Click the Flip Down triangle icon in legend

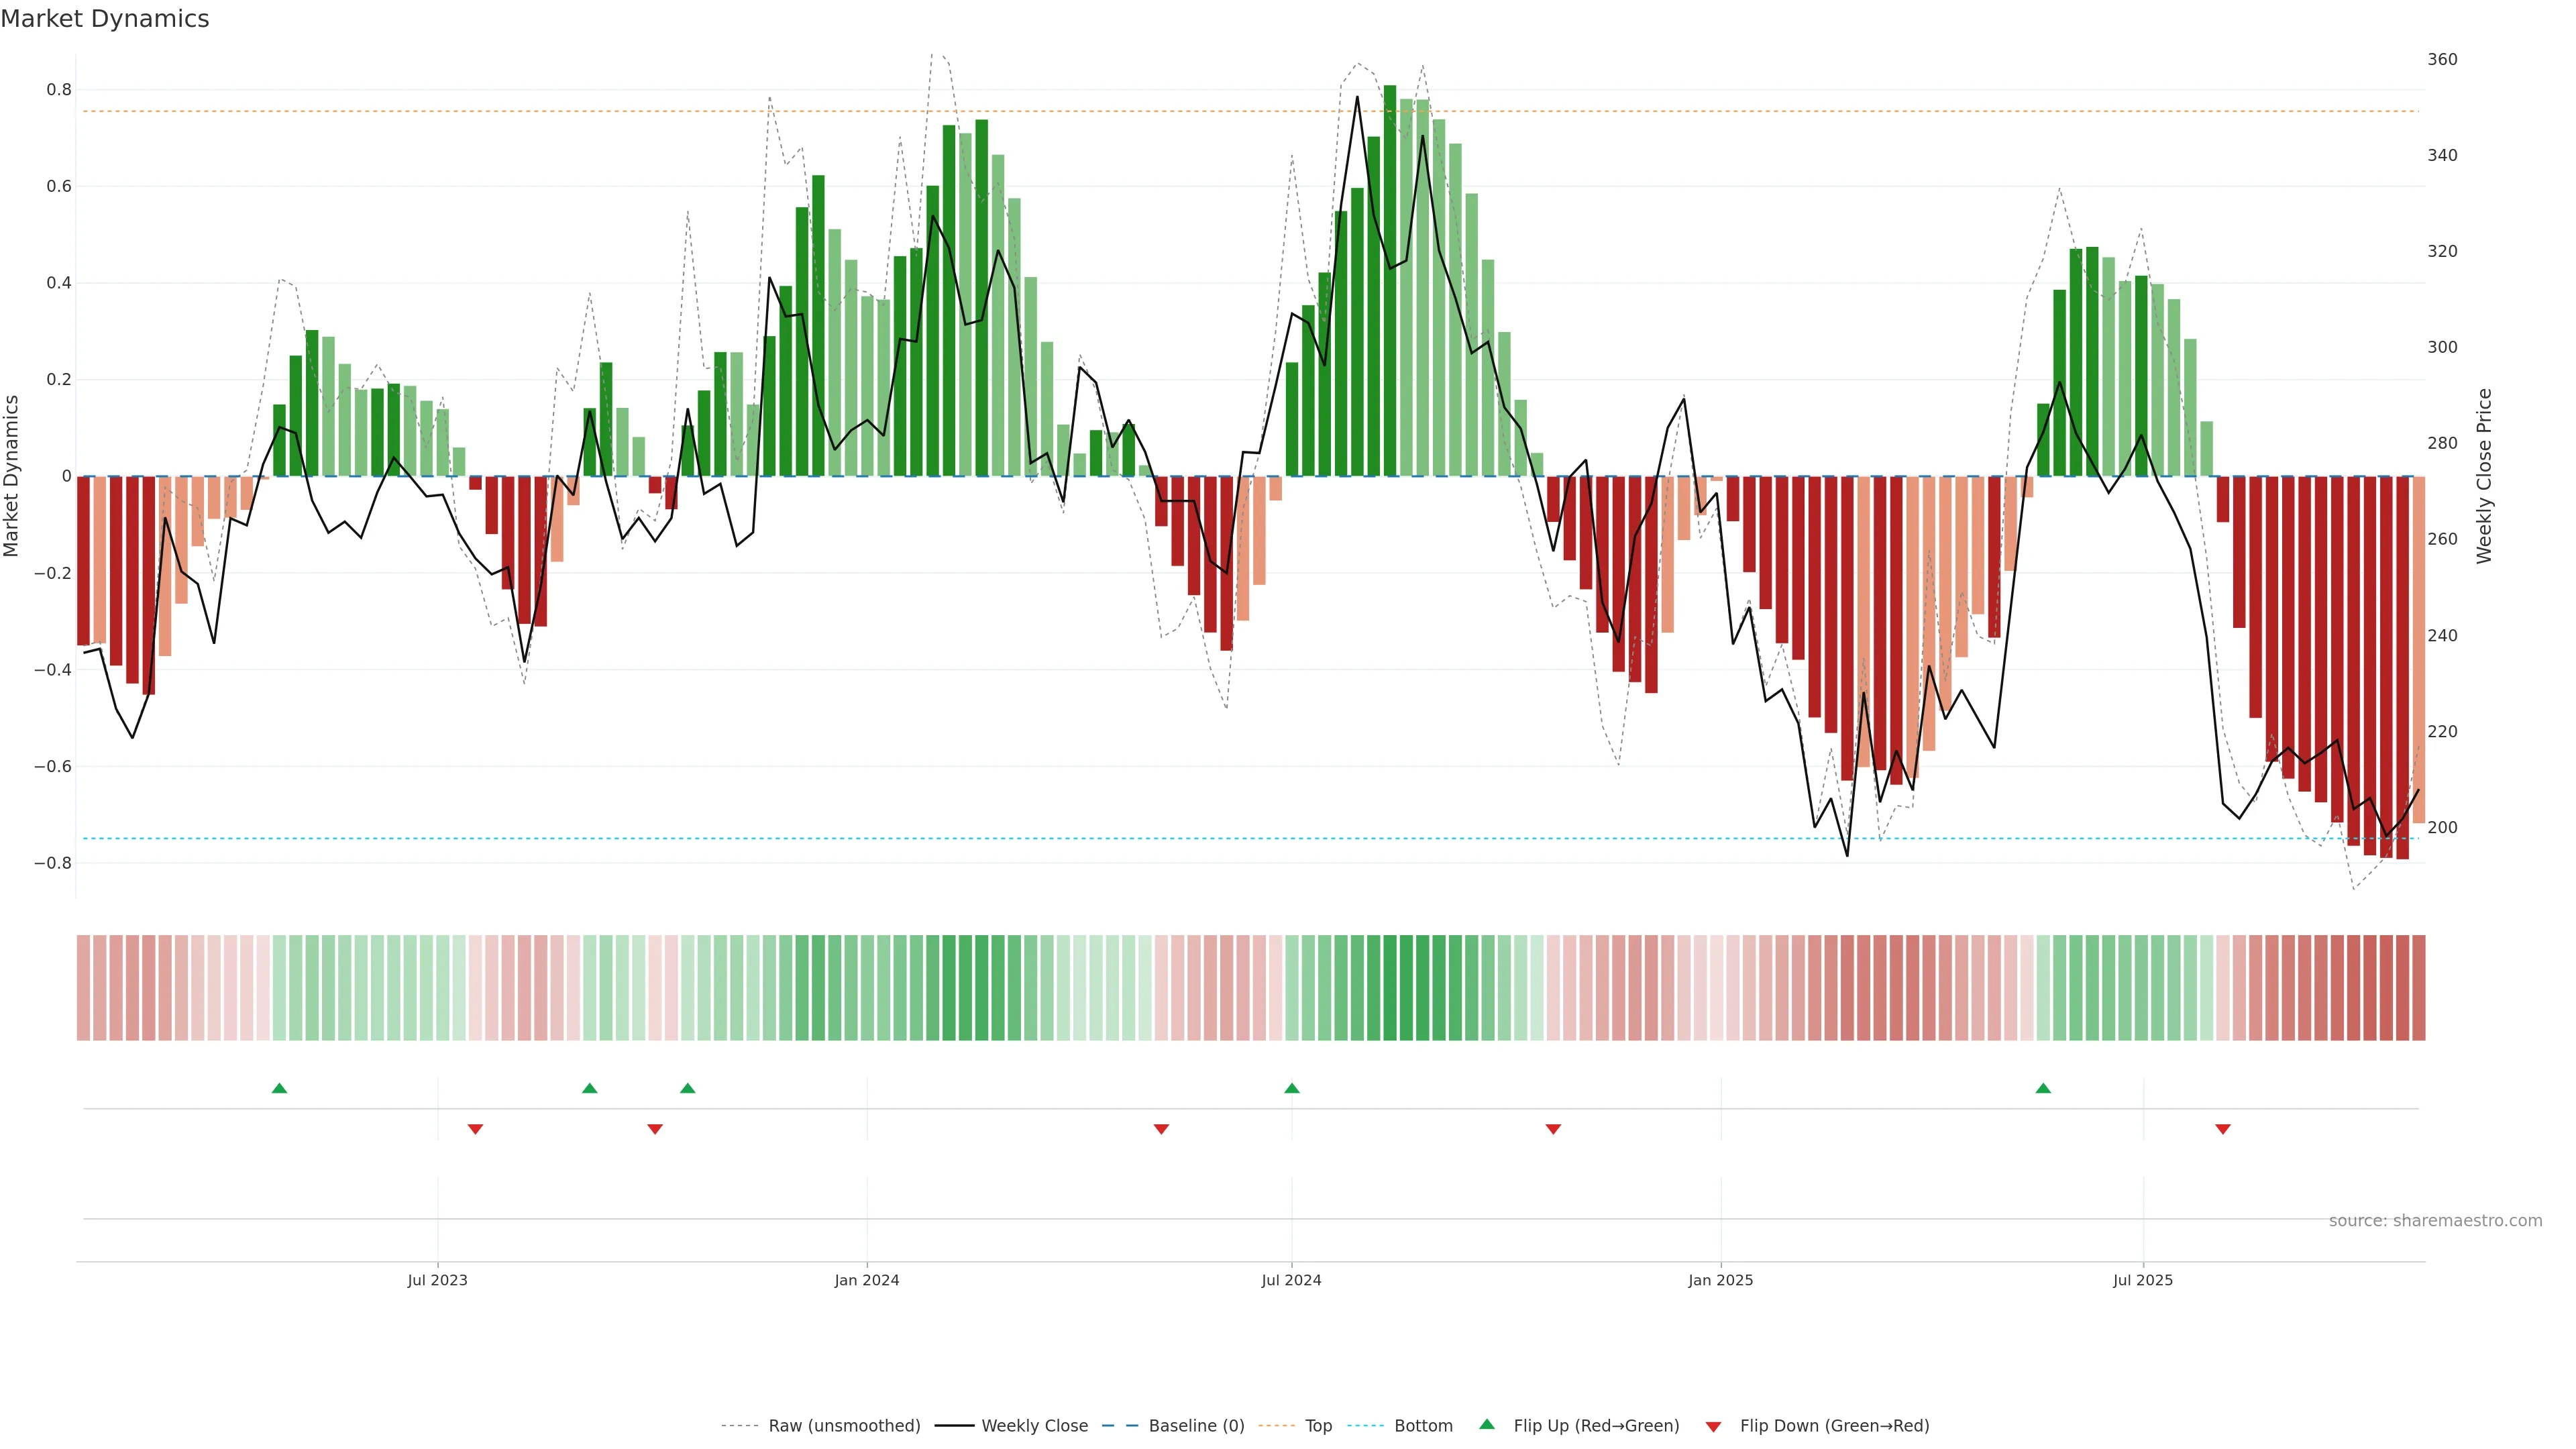[1713, 1427]
